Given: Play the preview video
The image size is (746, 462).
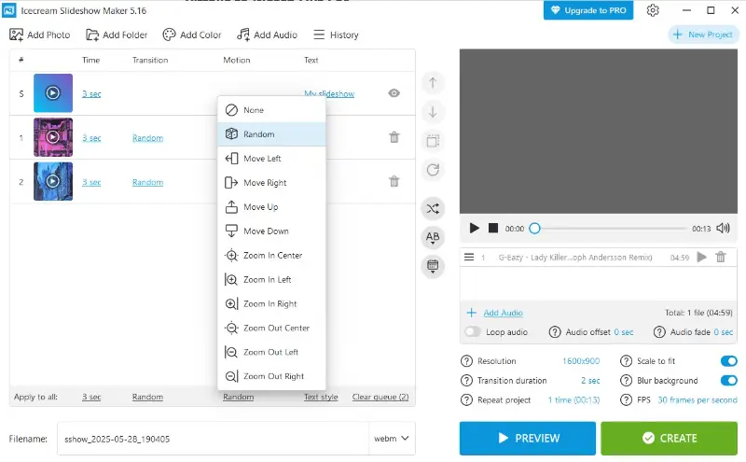Looking at the screenshot, I should [474, 228].
